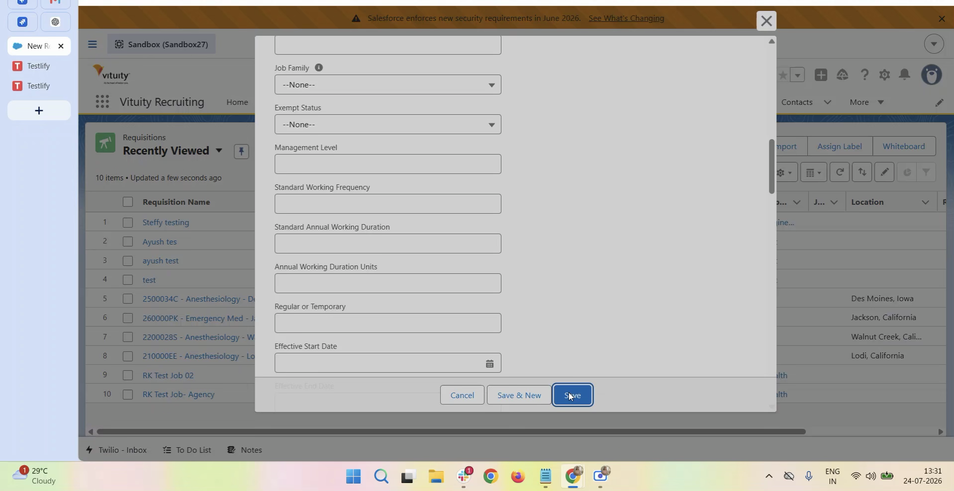The width and height of the screenshot is (954, 491).
Task: Edit the list inline with the pencil button
Action: click(884, 172)
